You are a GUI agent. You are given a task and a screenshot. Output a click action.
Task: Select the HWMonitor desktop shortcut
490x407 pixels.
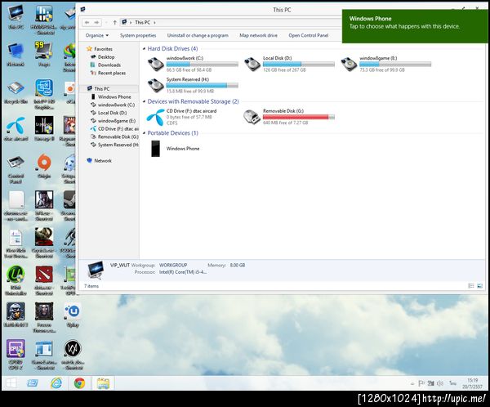[x=44, y=19]
